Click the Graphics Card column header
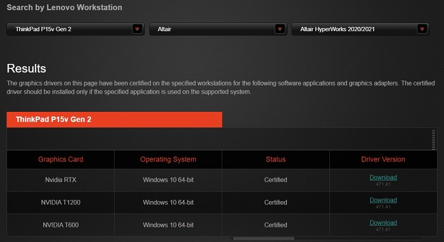The width and height of the screenshot is (444, 242). (x=61, y=159)
